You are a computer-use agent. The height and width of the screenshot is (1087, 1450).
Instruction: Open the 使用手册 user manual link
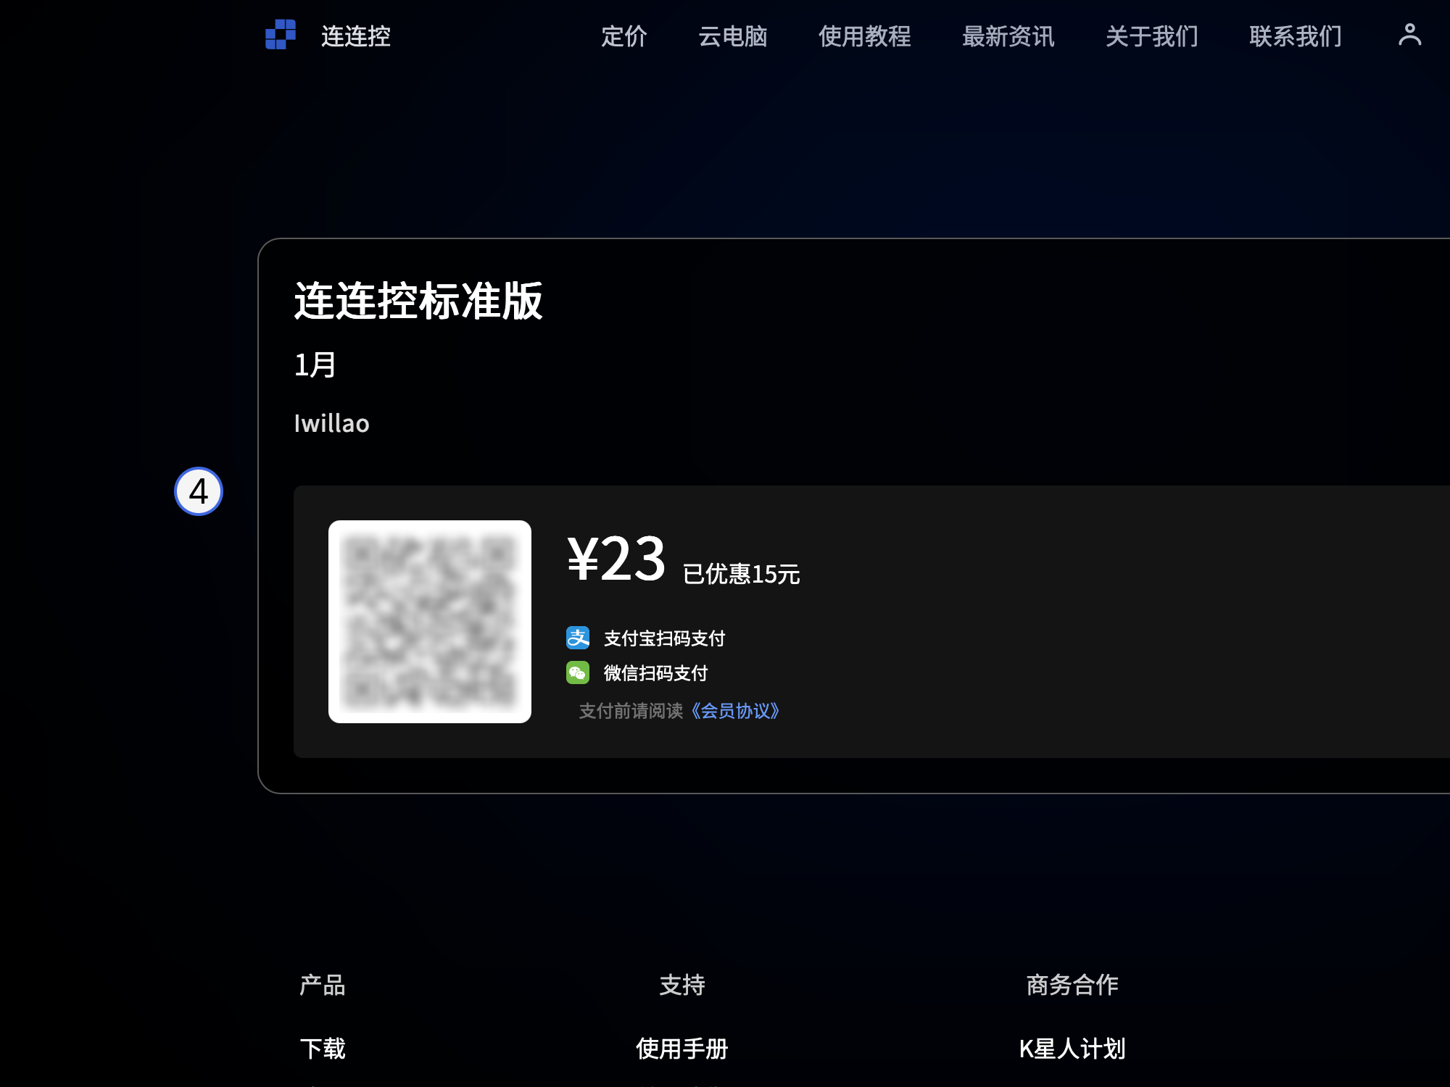(681, 1049)
